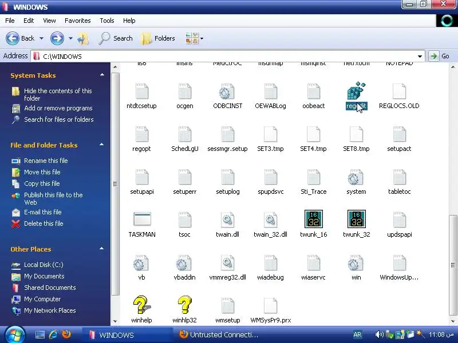Open the Search pane
The image size is (458, 343).
116,38
